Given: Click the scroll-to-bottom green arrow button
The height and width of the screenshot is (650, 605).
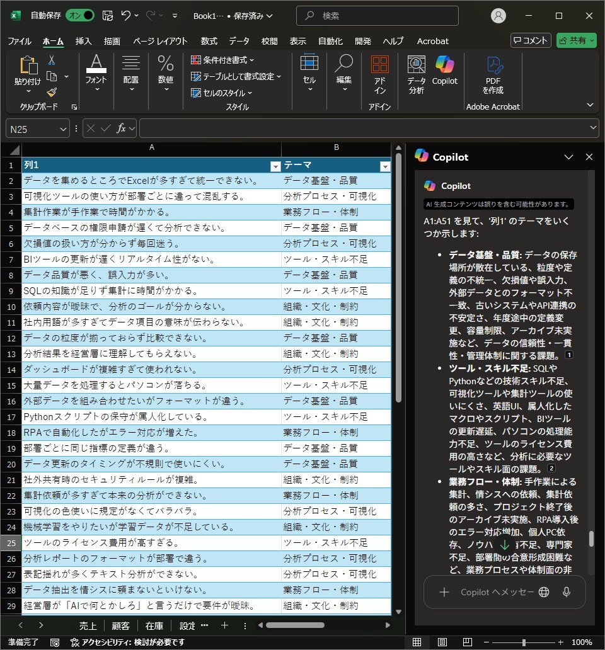Looking at the screenshot, I should click(505, 544).
